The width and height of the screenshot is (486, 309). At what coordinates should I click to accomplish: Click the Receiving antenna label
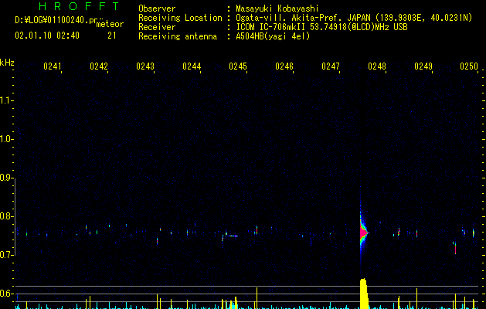pos(178,36)
